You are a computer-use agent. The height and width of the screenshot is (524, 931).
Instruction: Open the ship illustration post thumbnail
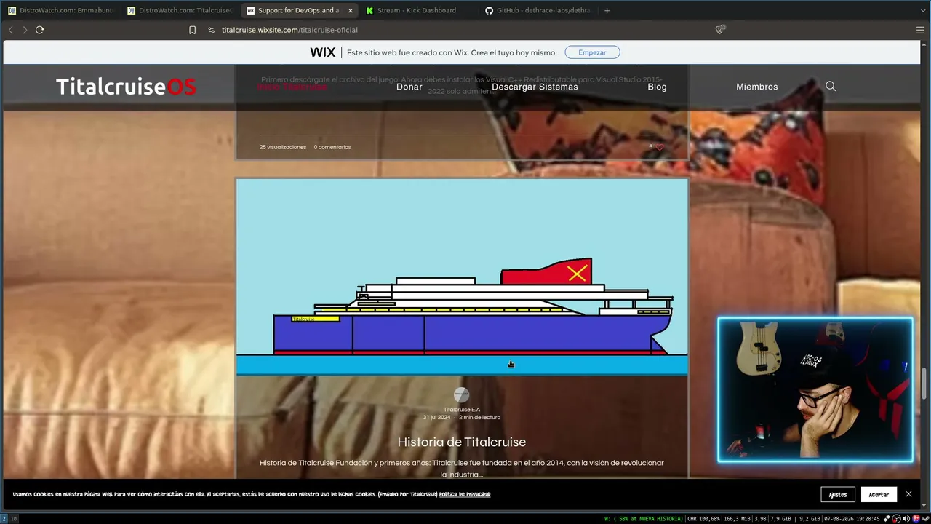(462, 277)
